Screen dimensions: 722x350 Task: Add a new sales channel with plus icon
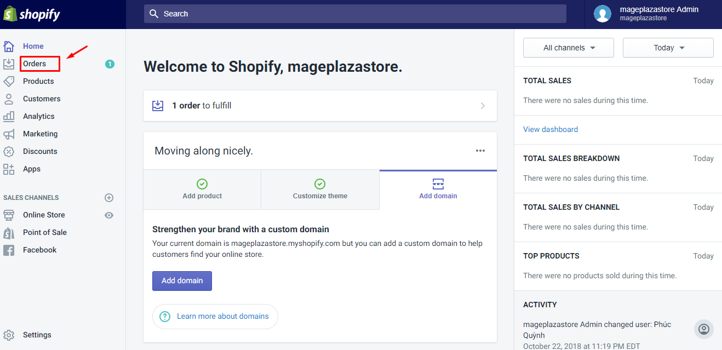108,198
